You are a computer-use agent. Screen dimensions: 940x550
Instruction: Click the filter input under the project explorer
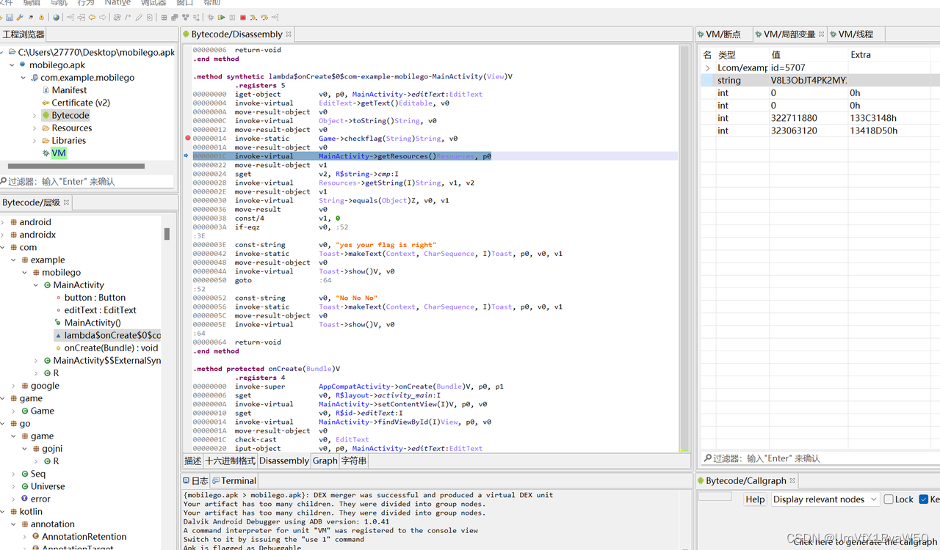88,181
